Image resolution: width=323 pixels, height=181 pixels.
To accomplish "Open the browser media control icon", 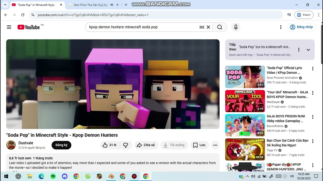I will click(x=289, y=15).
